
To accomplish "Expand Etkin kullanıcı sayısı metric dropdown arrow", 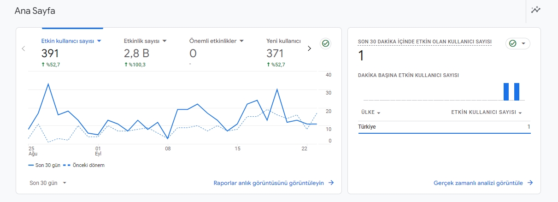I will coord(99,41).
